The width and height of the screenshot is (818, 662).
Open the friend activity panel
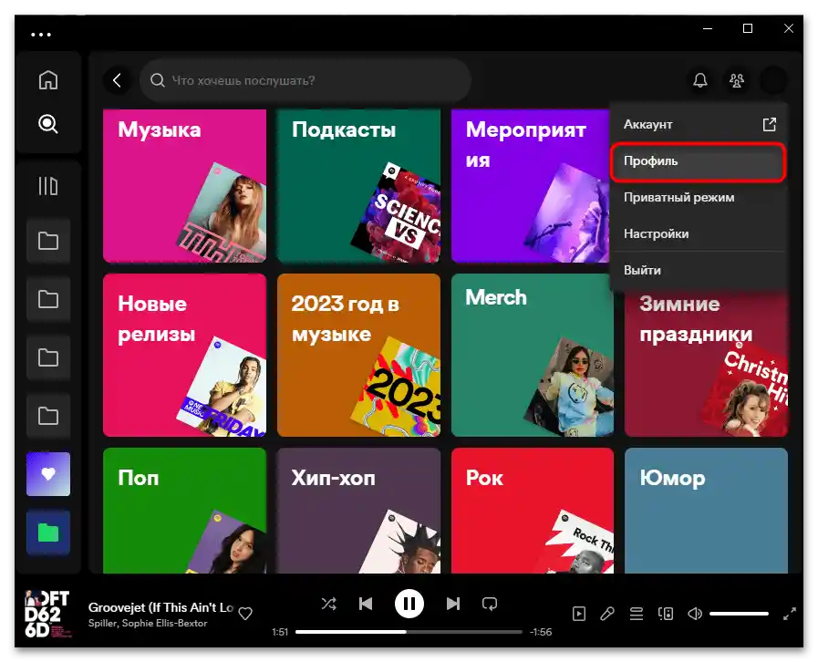(736, 80)
